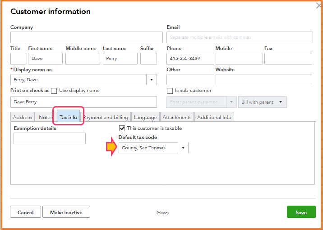The width and height of the screenshot is (323, 230).
Task: Expand the Display name as dropdown
Action: tap(152, 80)
